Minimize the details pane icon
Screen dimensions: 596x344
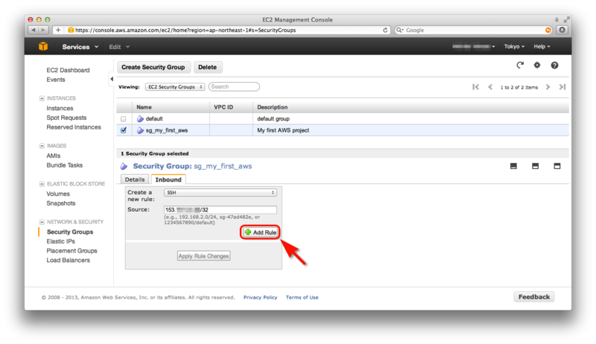pos(513,166)
